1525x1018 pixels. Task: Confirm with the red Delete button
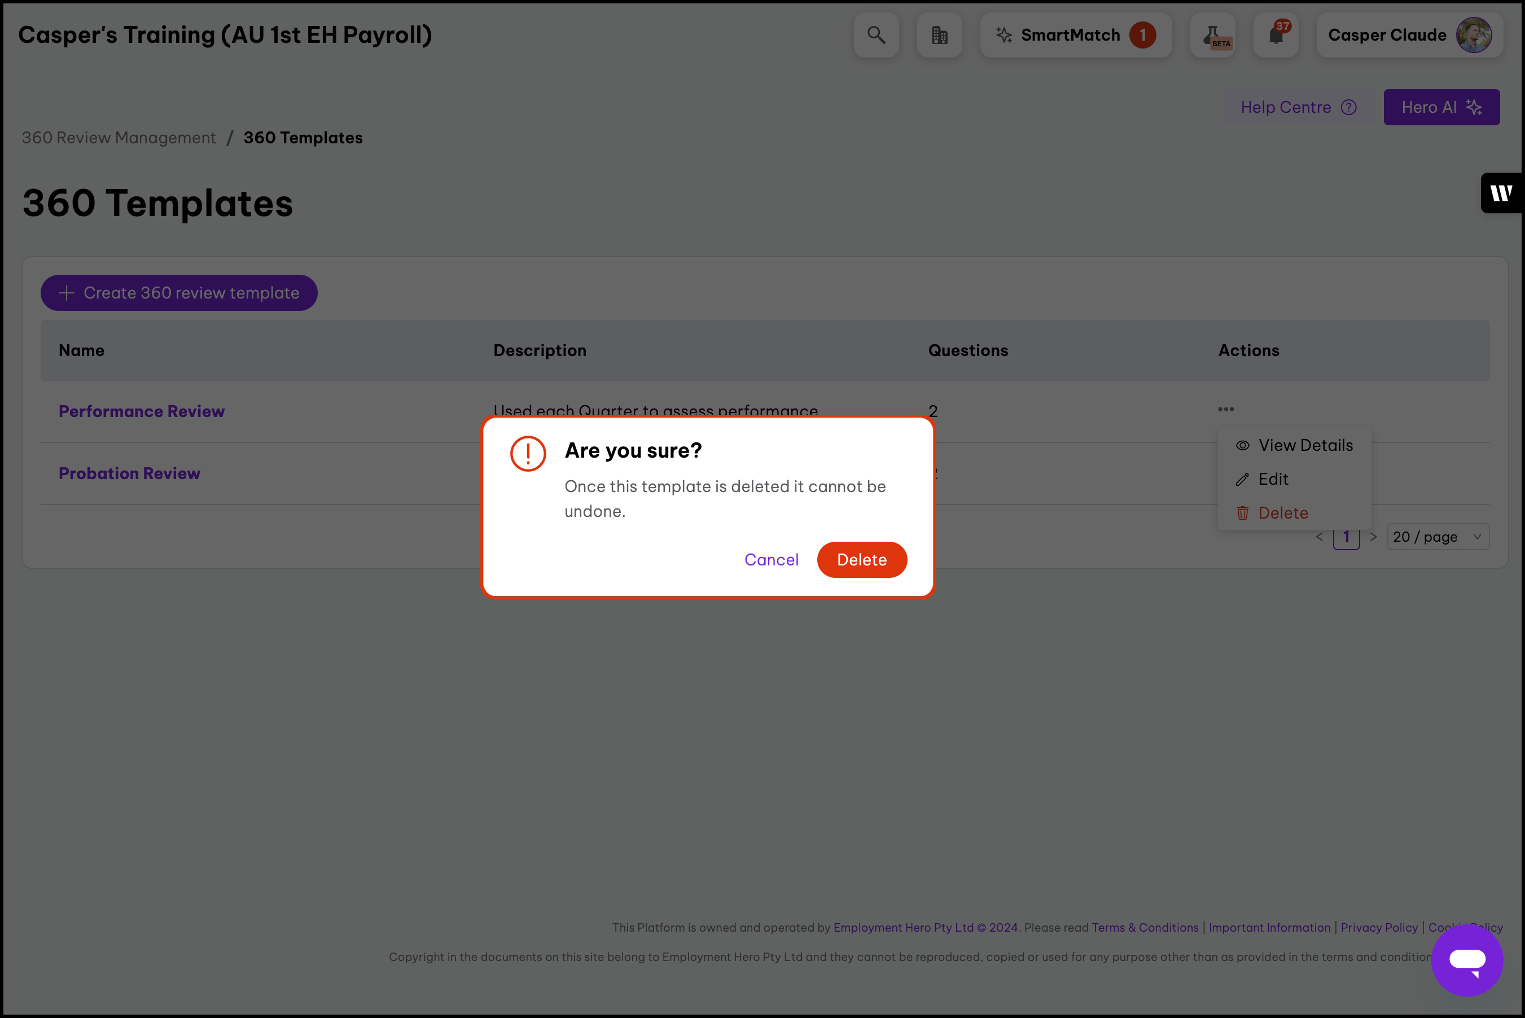click(x=861, y=560)
